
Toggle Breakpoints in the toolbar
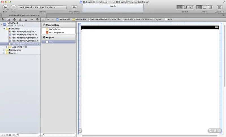click(x=74, y=7)
